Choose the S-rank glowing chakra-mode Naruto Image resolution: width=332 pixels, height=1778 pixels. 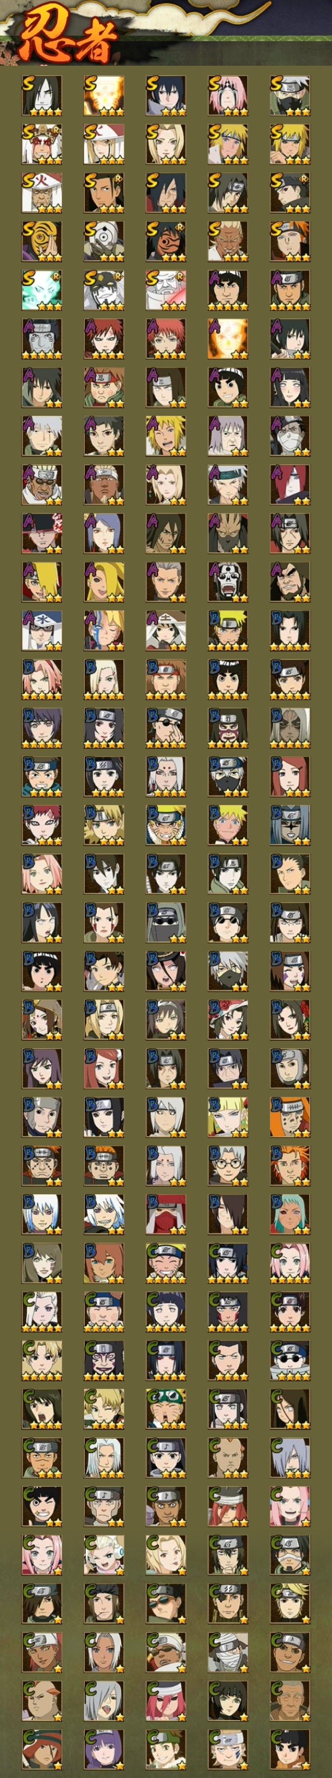click(103, 96)
